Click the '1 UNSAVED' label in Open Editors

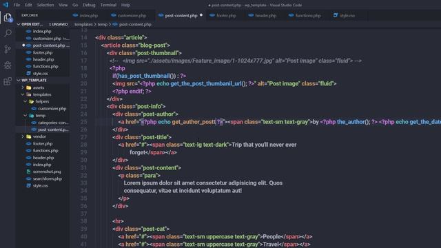point(59,25)
